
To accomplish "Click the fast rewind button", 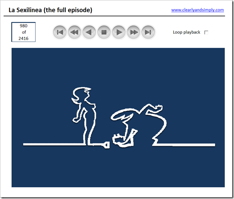I will click(x=75, y=32).
